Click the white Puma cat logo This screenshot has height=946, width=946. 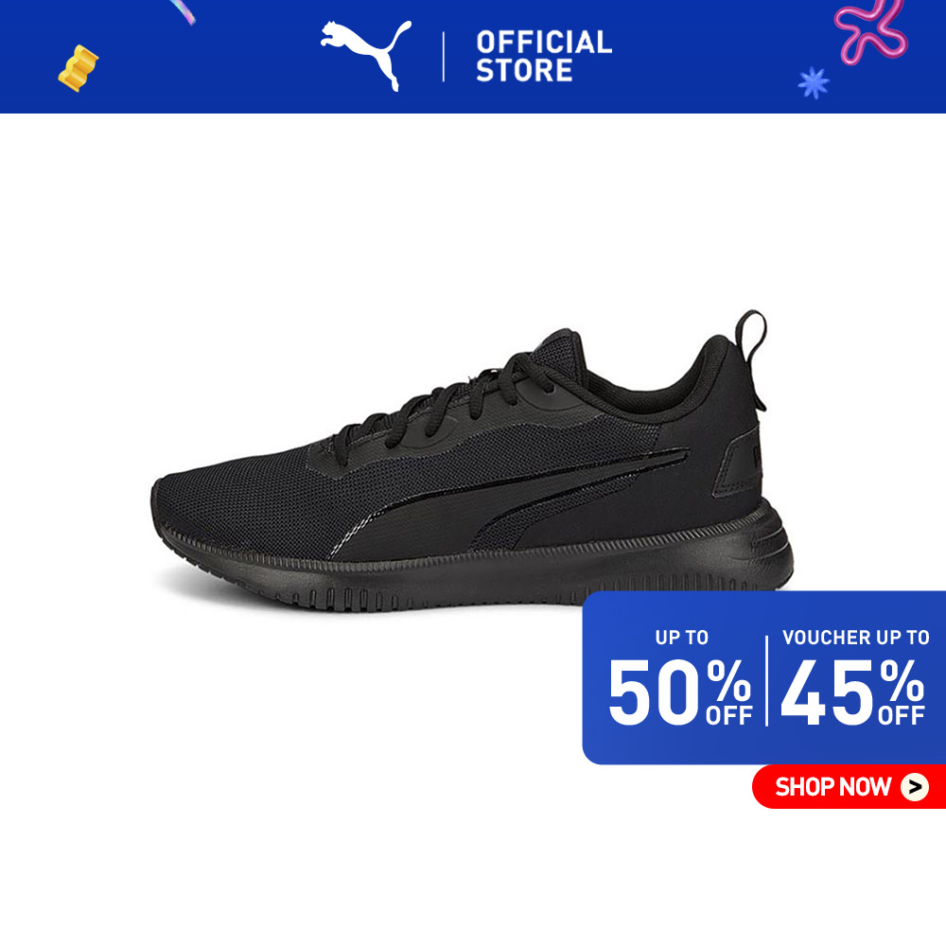(365, 56)
